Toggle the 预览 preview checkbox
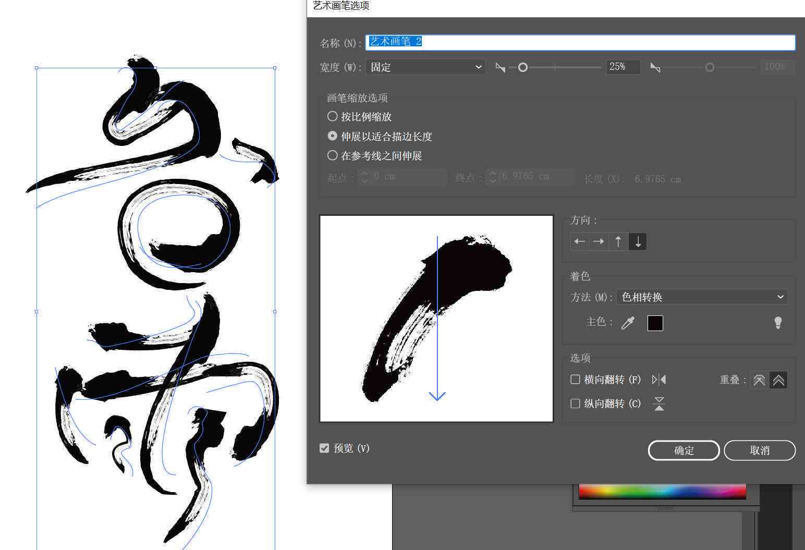Image resolution: width=805 pixels, height=550 pixels. 324,448
